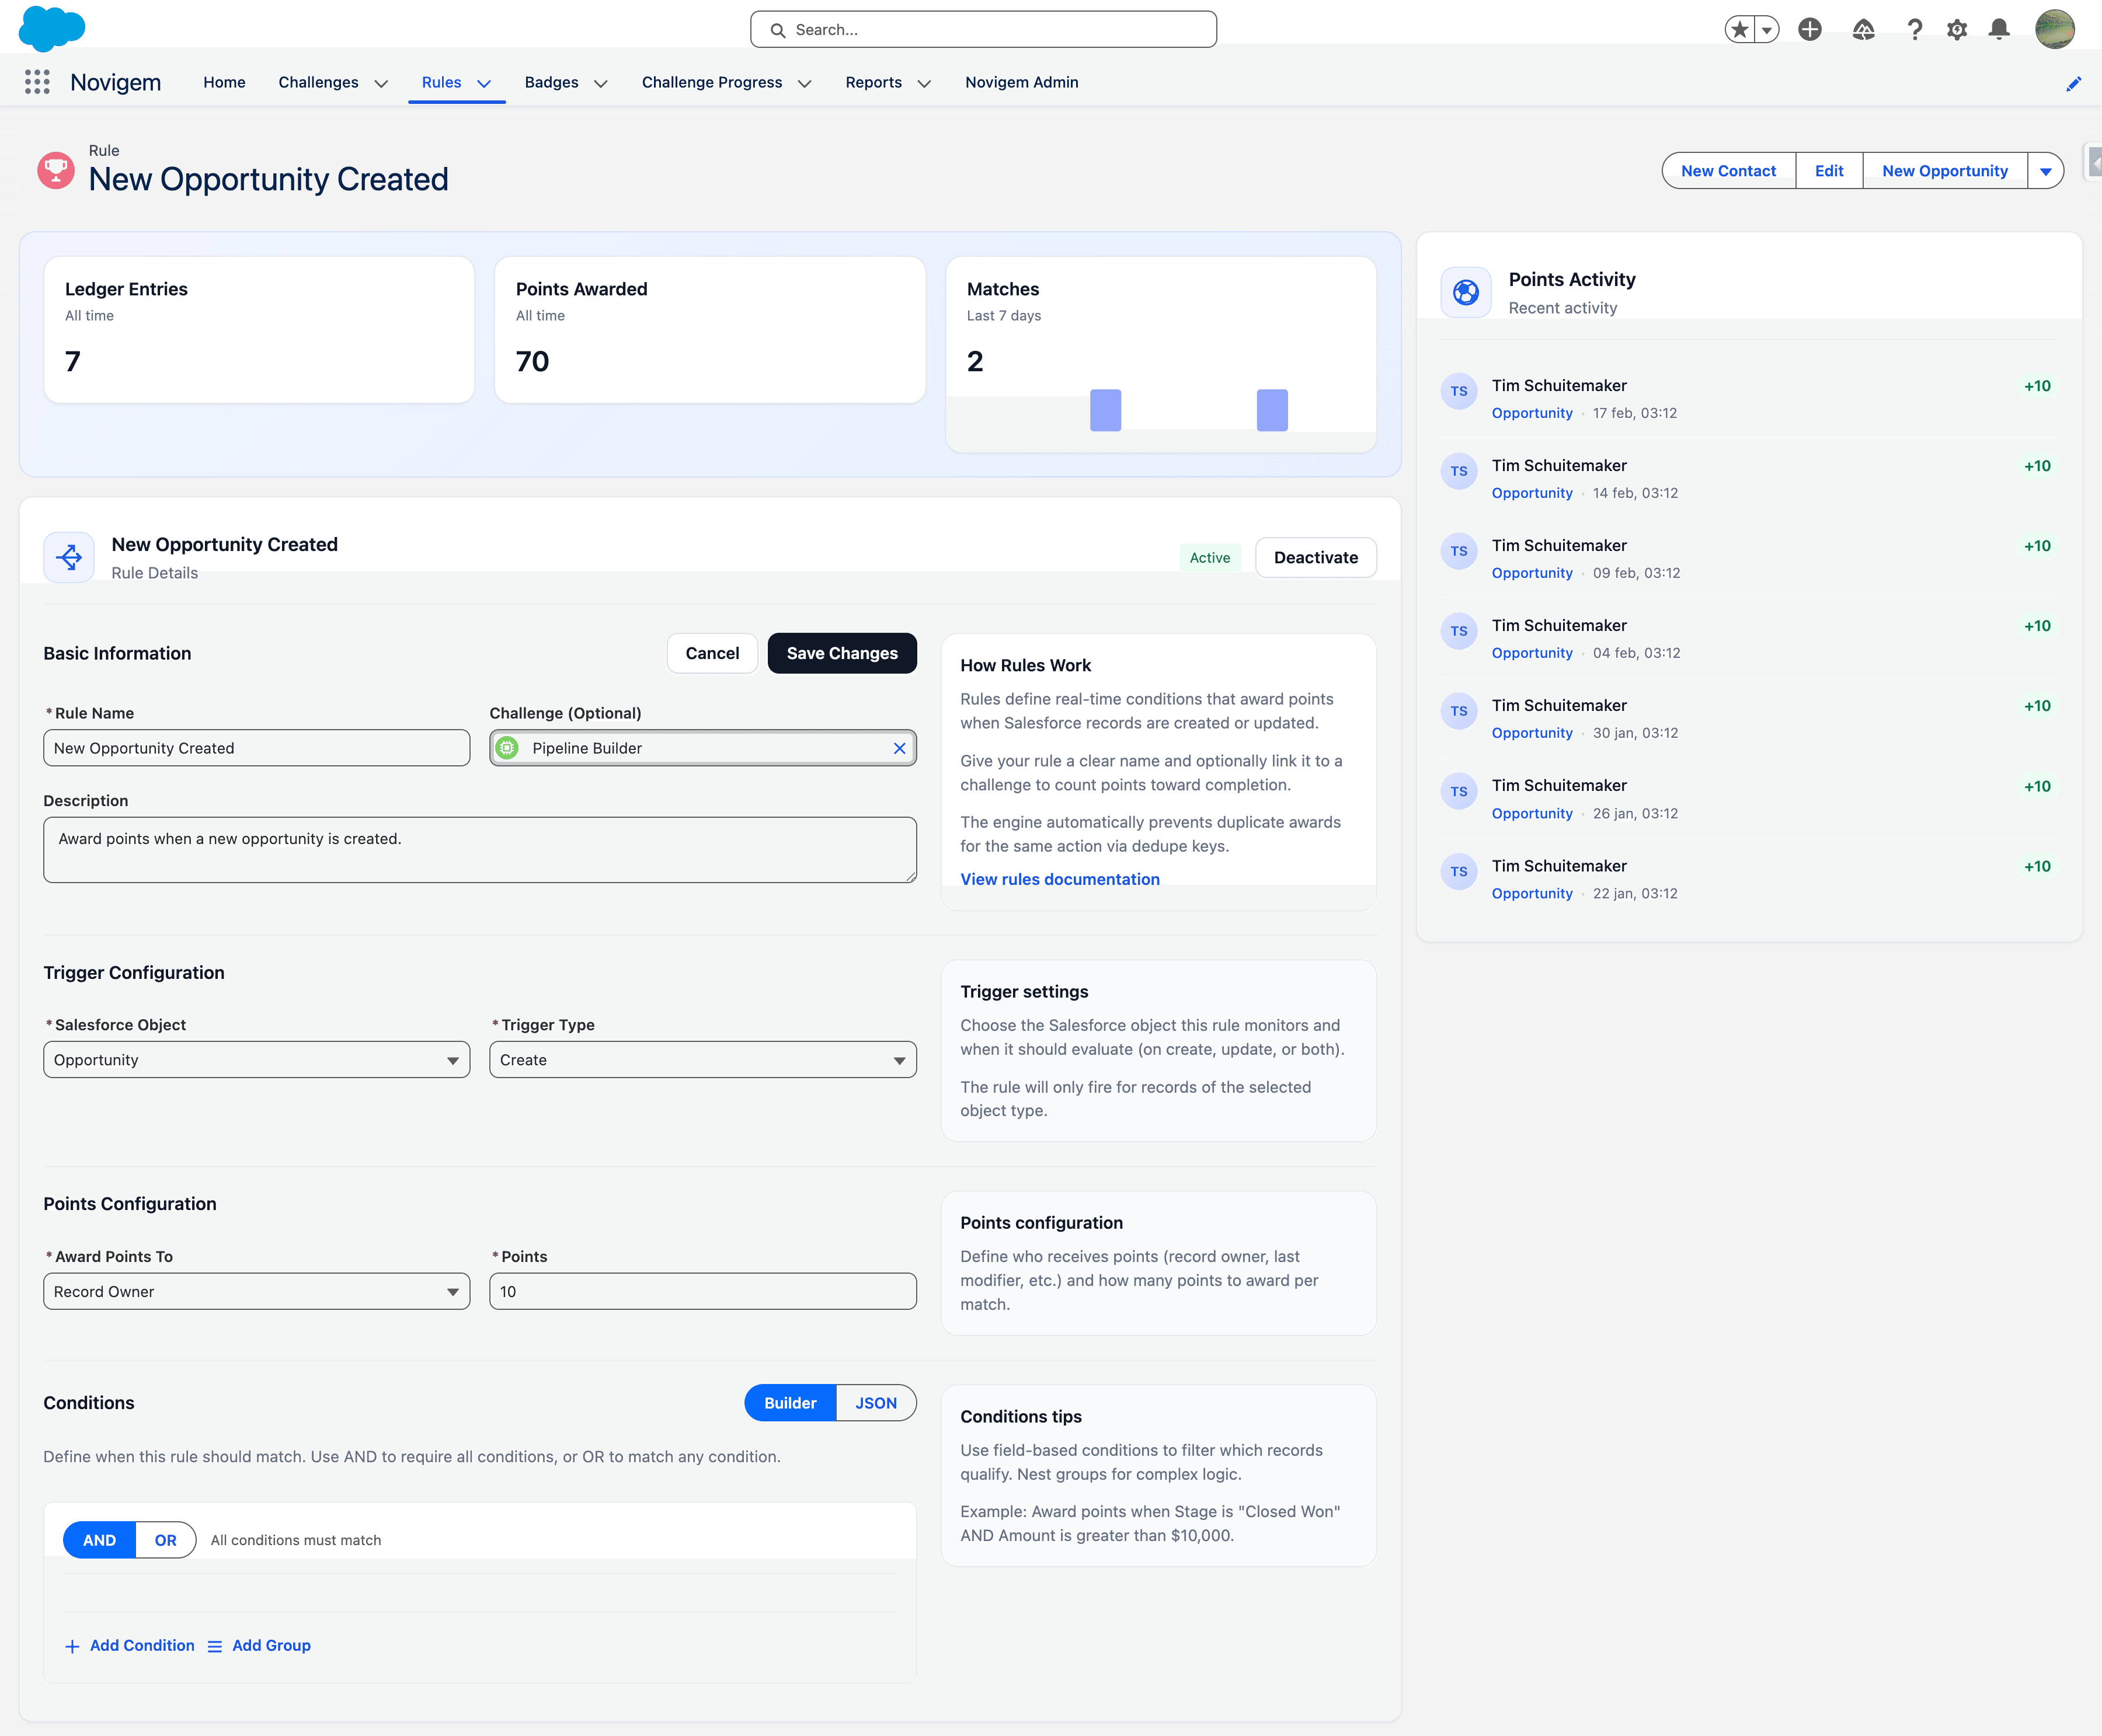Screen dimensions: 2102x1736
Task: Click the Favorites star icon
Action: coord(1739,30)
